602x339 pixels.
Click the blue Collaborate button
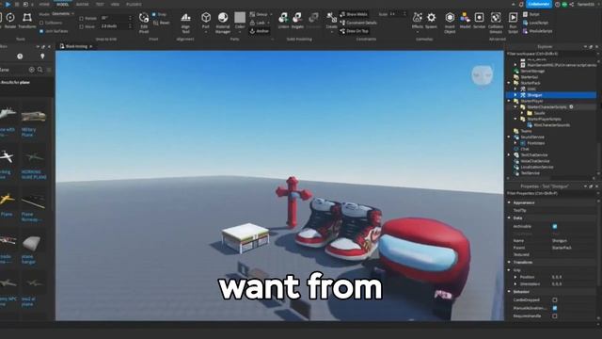pos(539,4)
